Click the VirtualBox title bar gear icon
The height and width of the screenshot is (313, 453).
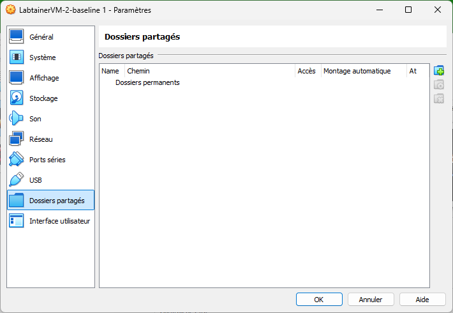click(10, 10)
